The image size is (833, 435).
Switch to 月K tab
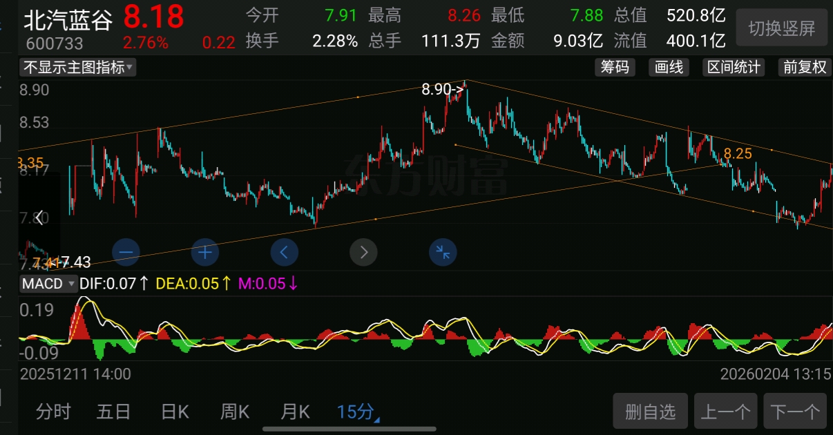[295, 412]
